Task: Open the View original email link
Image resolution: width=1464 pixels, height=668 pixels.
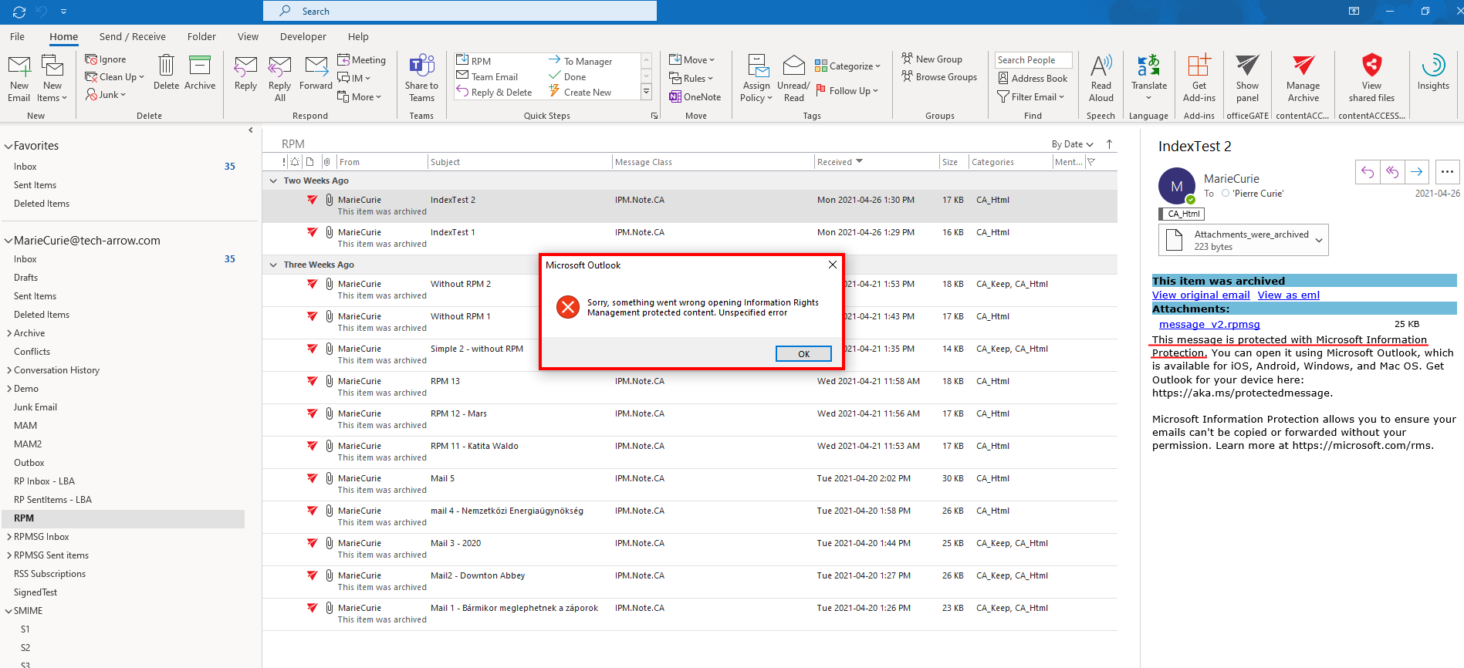Action: coord(1200,295)
